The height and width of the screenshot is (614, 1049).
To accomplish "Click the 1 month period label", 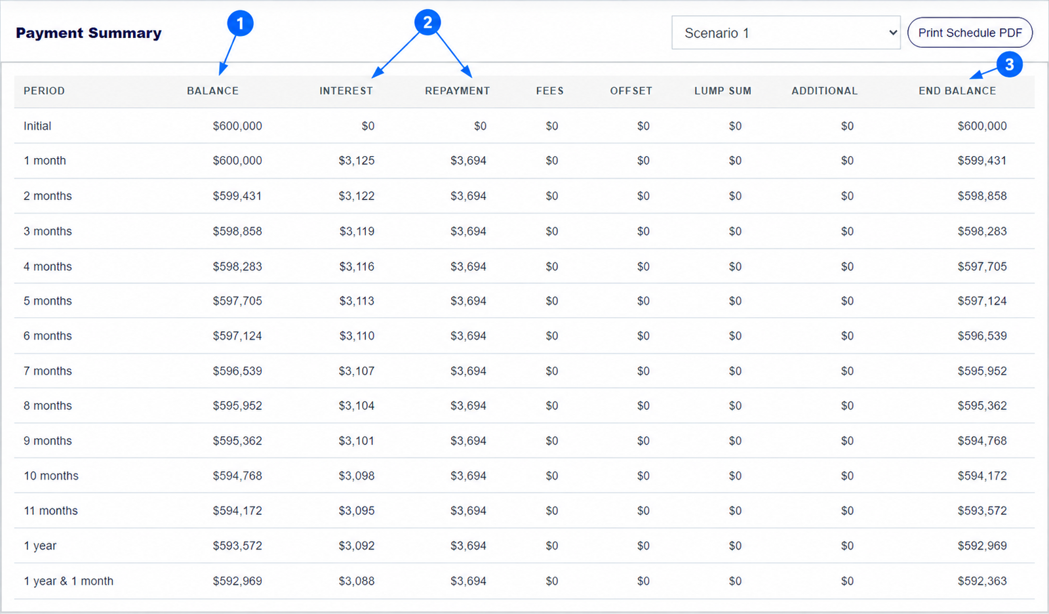I will point(45,161).
